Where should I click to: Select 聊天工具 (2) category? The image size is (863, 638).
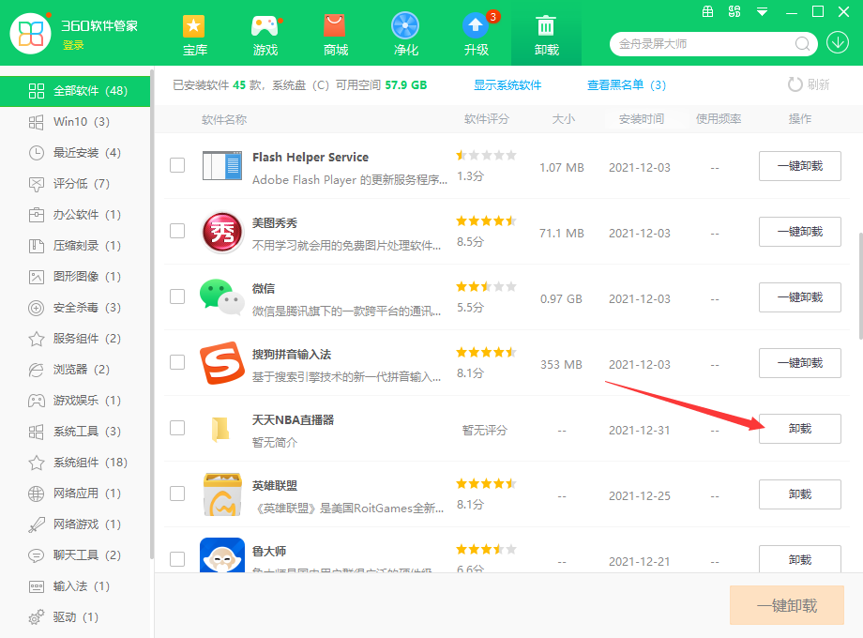click(75, 554)
